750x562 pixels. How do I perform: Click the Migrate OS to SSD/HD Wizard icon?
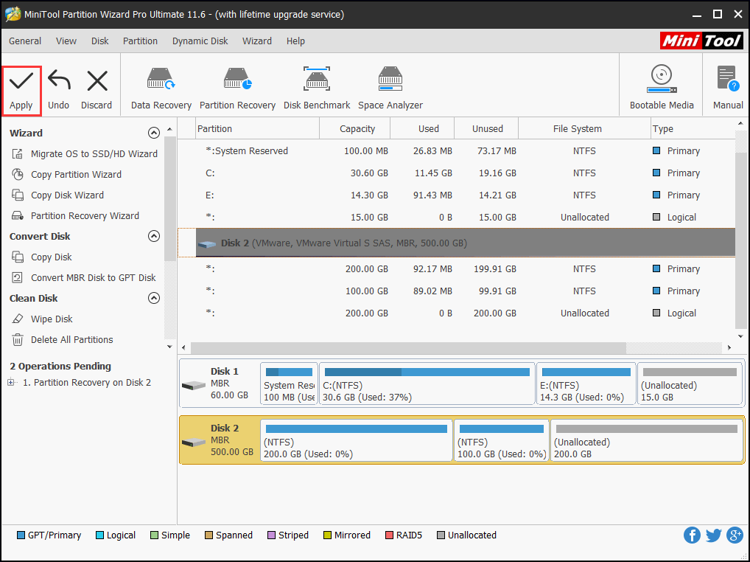click(x=18, y=153)
